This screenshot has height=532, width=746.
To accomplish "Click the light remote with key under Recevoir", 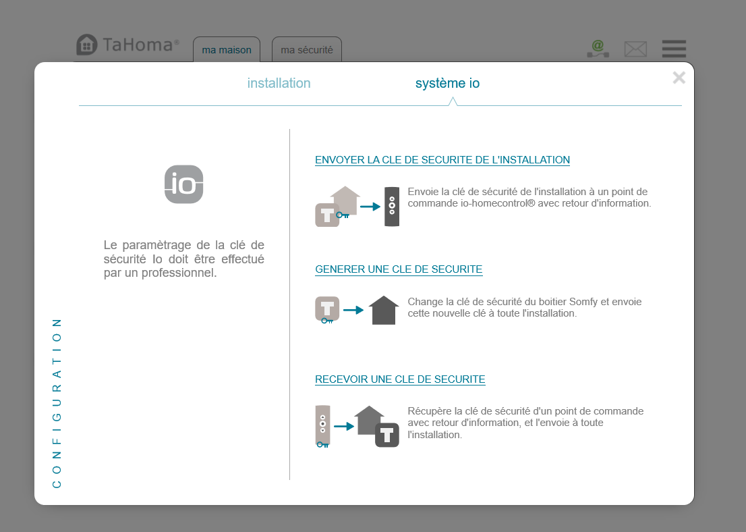I will click(323, 426).
